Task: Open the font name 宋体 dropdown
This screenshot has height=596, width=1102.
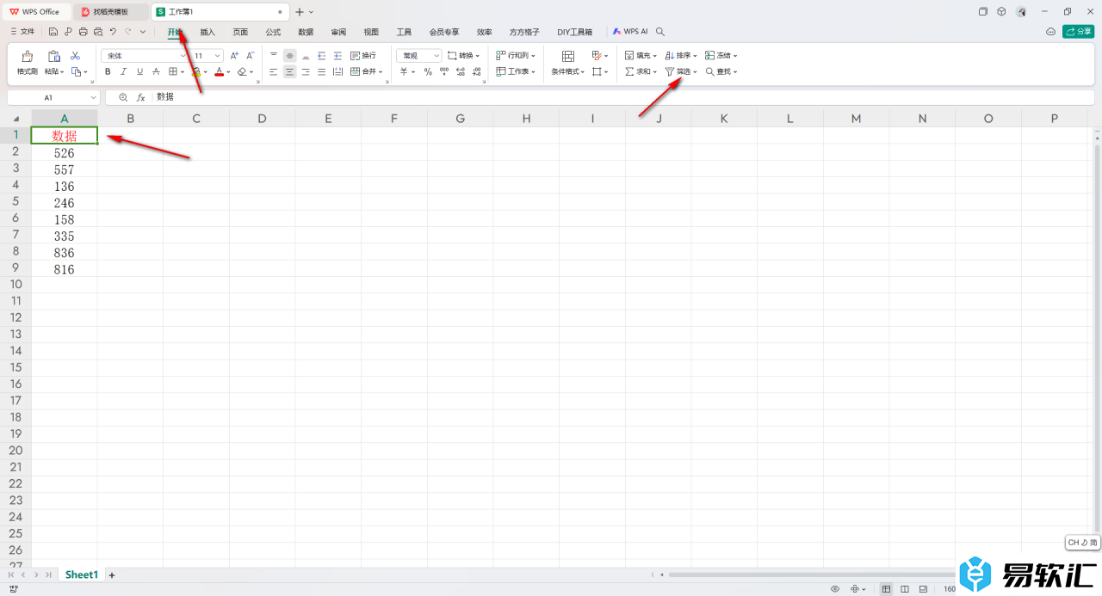Action: pyautogui.click(x=183, y=55)
